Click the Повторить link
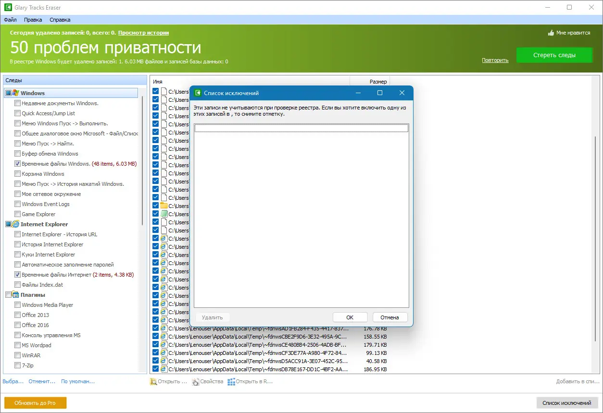Screen dimensions: 603x413 pyautogui.click(x=495, y=60)
